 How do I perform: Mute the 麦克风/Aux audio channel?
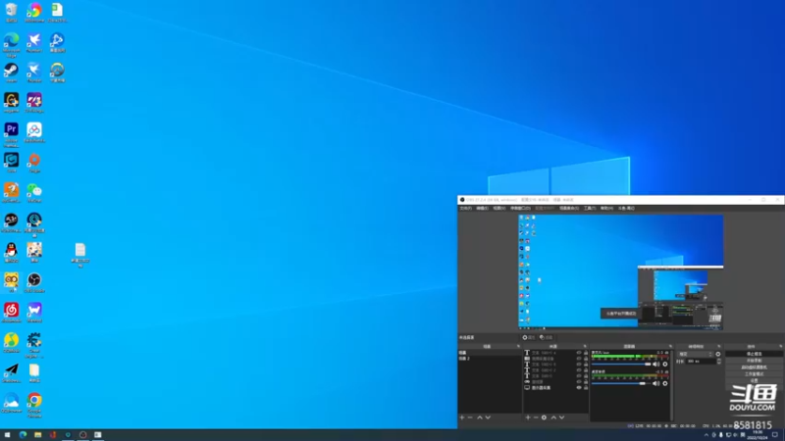pos(655,365)
